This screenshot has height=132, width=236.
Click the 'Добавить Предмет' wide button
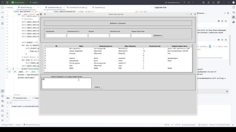(x=118, y=23)
